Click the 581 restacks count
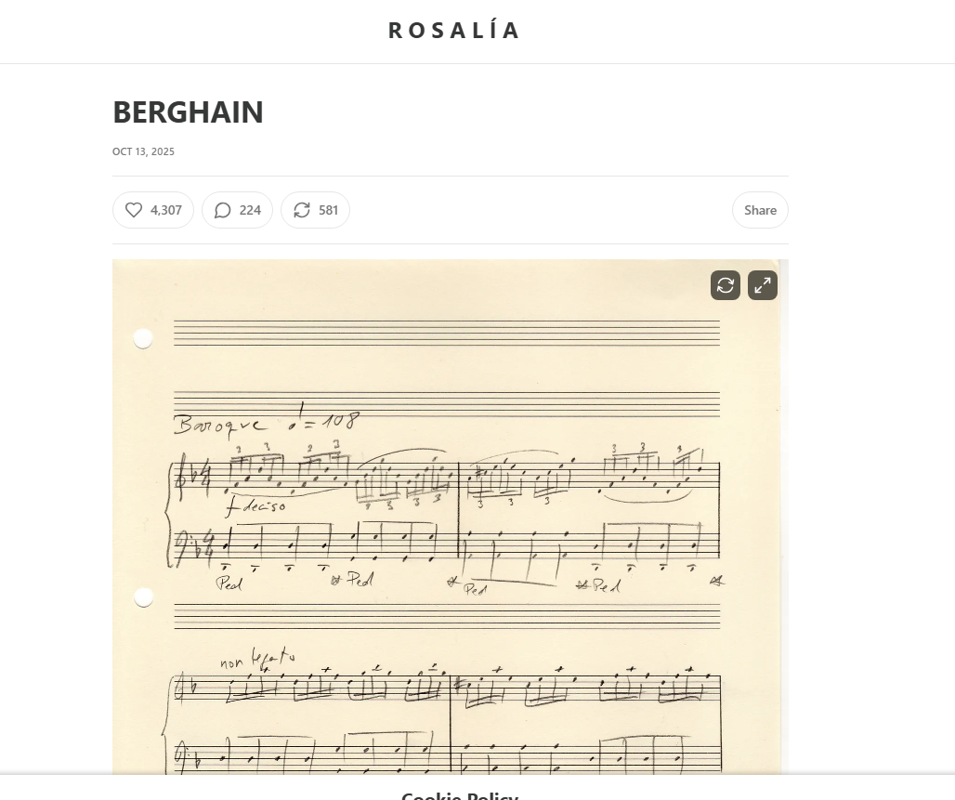 [x=328, y=210]
